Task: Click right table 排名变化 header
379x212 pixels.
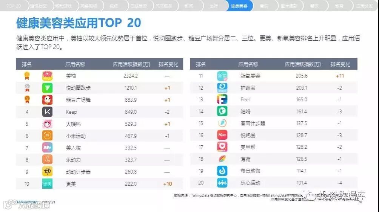Action: (x=340, y=64)
